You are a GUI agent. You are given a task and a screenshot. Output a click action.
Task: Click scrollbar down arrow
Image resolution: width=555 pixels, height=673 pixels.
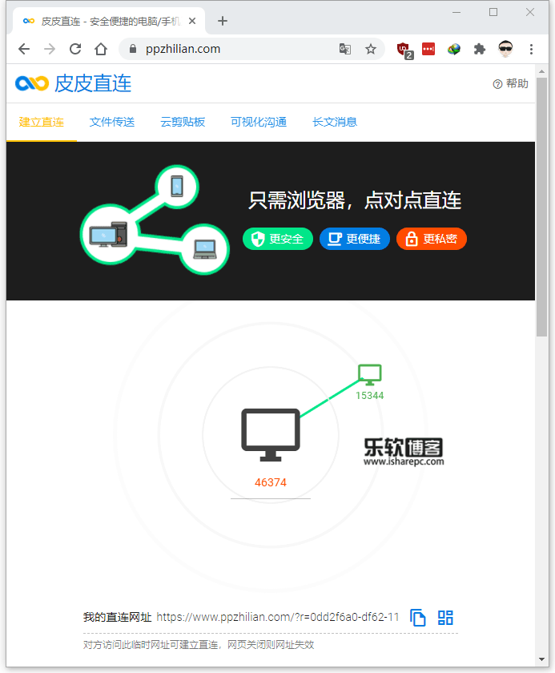tap(541, 659)
